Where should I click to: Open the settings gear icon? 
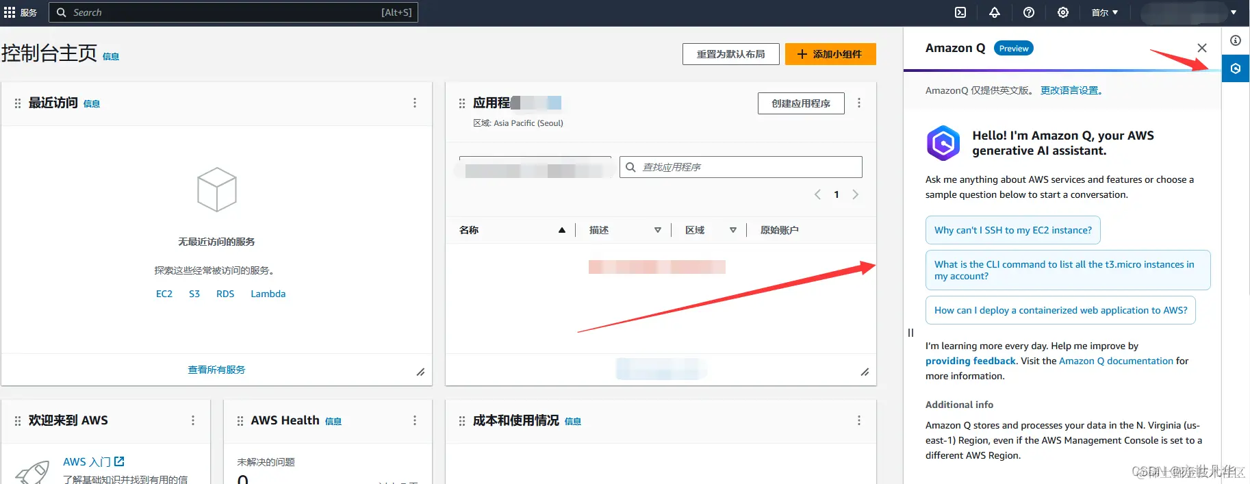tap(1063, 12)
